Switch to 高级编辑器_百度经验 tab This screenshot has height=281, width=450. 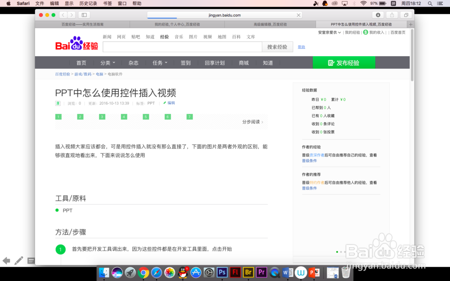point(270,24)
